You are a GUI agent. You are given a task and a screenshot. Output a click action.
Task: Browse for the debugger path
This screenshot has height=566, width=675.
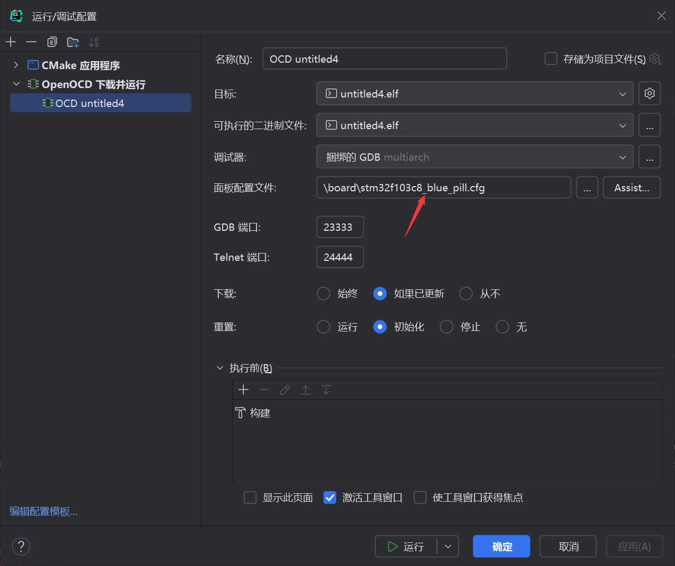pyautogui.click(x=650, y=157)
